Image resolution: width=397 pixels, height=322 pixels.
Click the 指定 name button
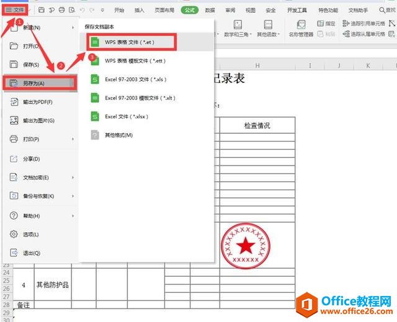(x=326, y=24)
